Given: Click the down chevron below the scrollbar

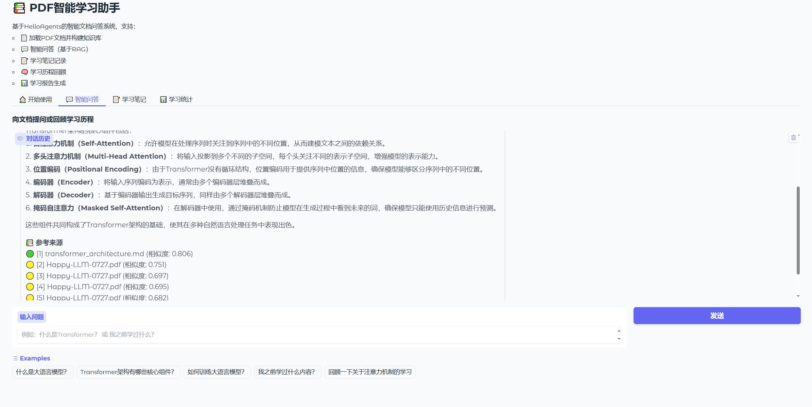Looking at the screenshot, I should pyautogui.click(x=798, y=296).
